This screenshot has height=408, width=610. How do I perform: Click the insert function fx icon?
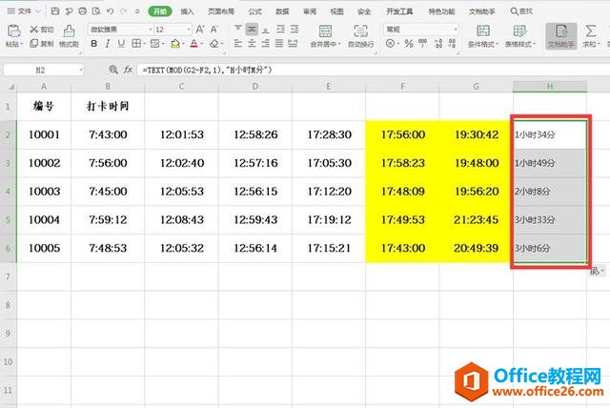click(x=128, y=70)
